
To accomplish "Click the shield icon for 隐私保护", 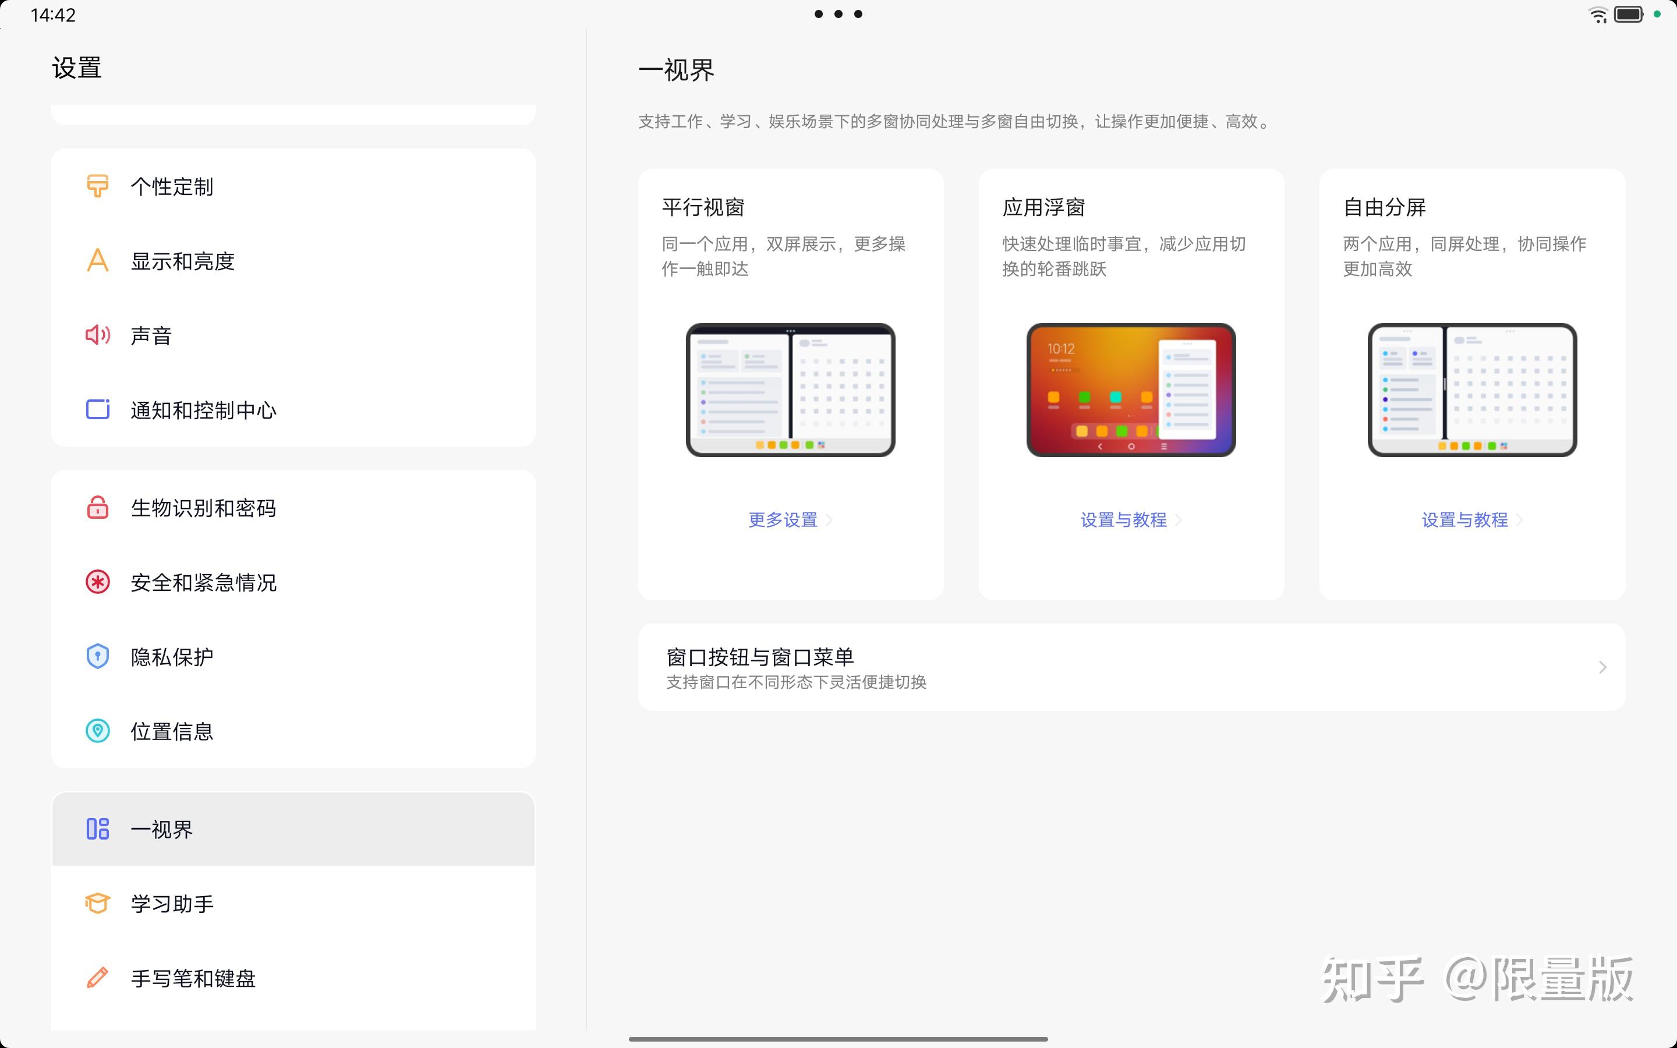I will pos(97,656).
